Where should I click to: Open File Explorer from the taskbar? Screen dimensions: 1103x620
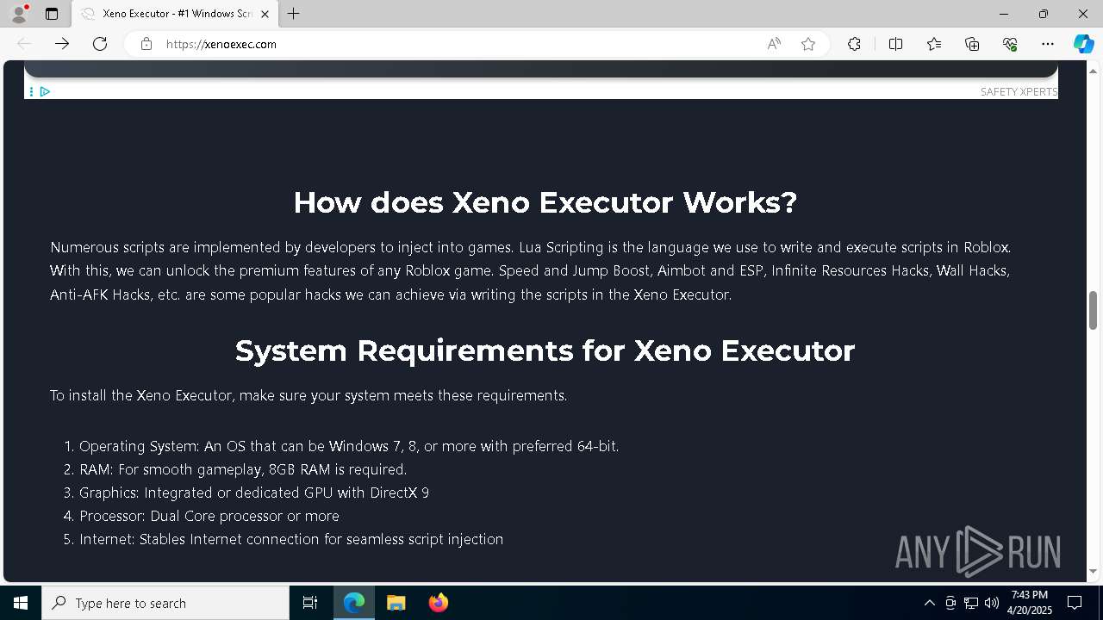tap(396, 603)
